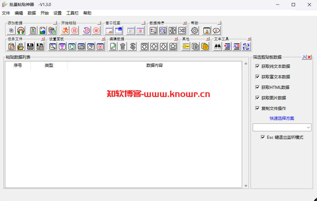
Task: Click the pin icon of 筛选剪贴板数据 panel
Action: (x=304, y=57)
